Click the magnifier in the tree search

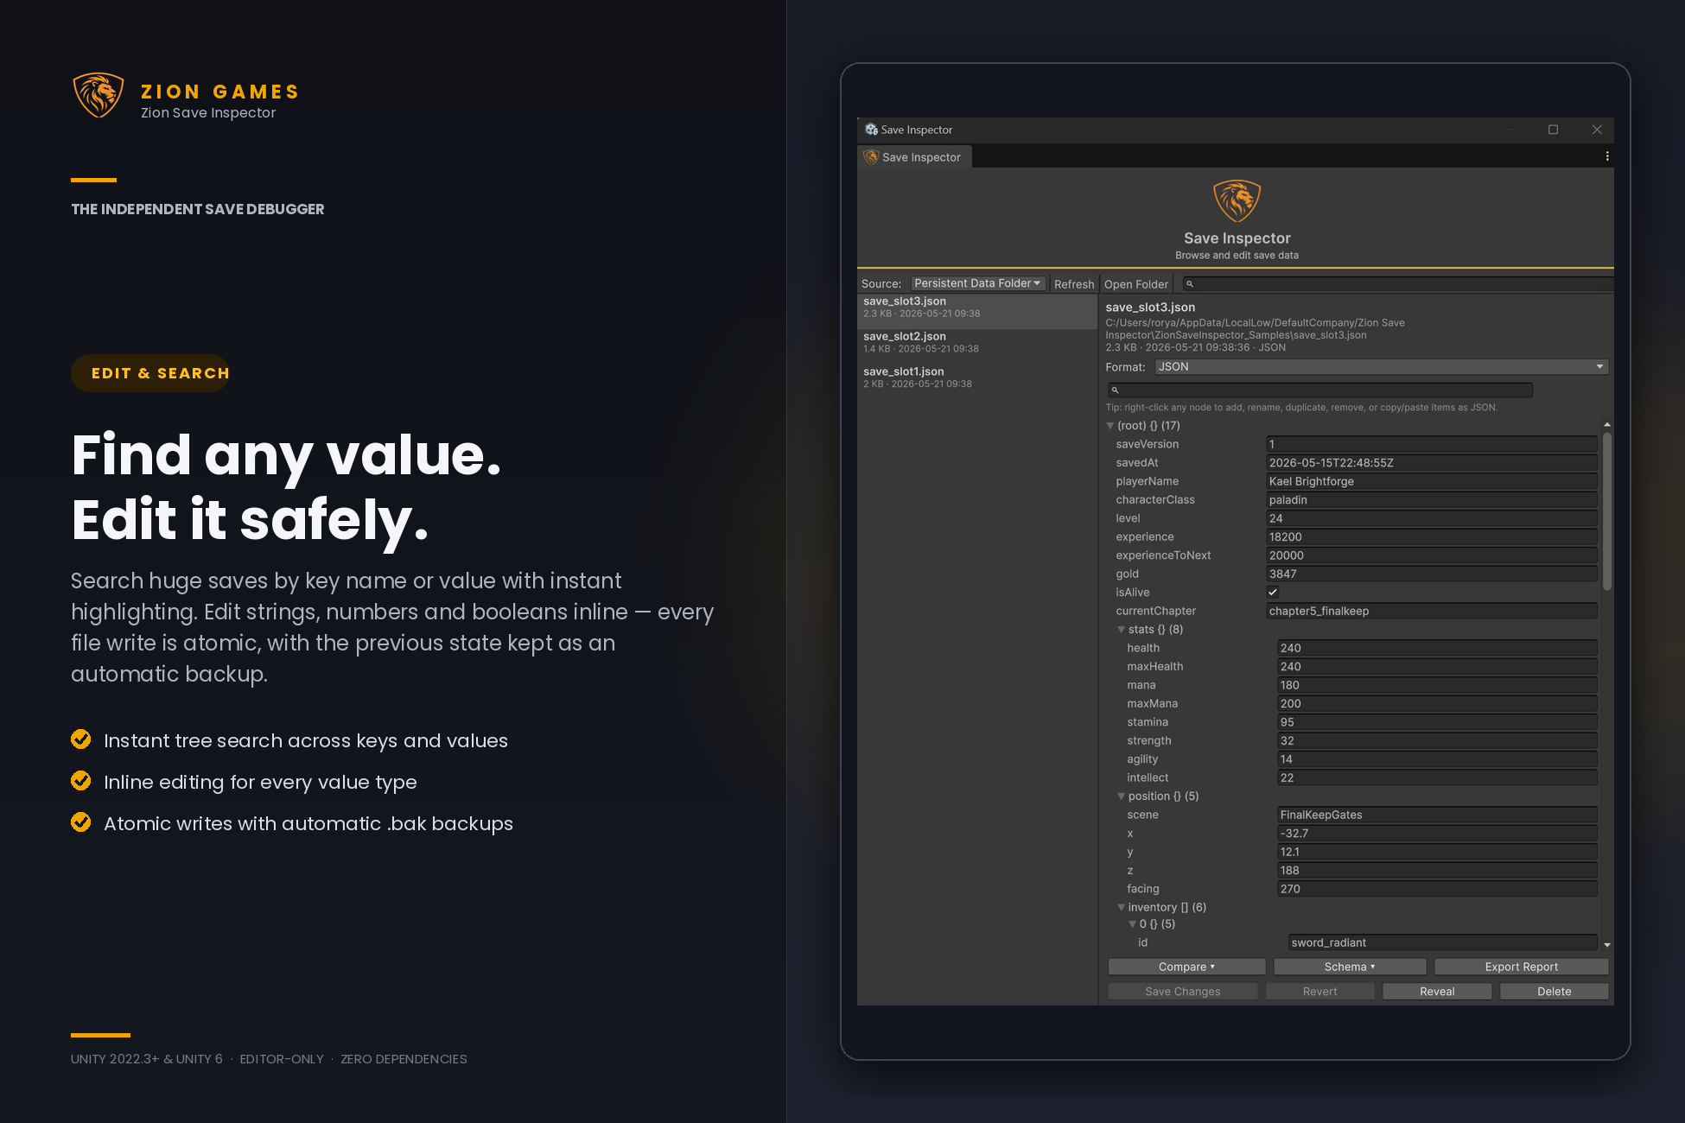(1115, 390)
